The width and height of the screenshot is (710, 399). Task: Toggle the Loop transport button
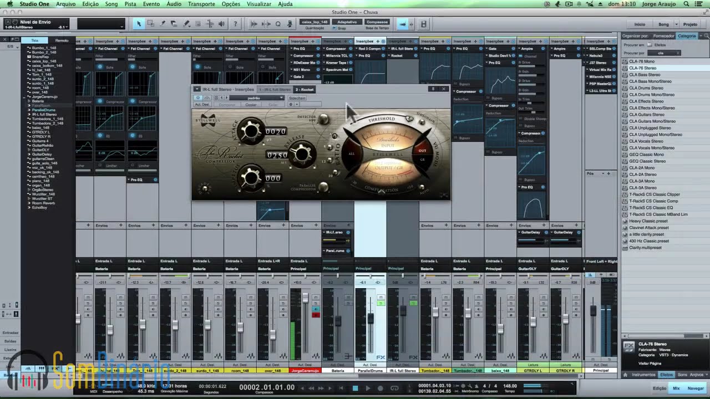(394, 388)
